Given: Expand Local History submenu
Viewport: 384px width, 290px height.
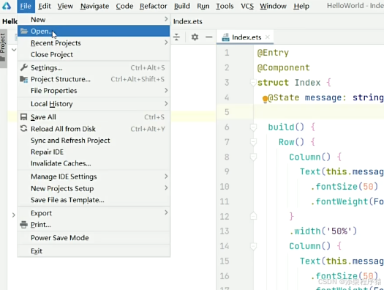Looking at the screenshot, I should tap(94, 104).
